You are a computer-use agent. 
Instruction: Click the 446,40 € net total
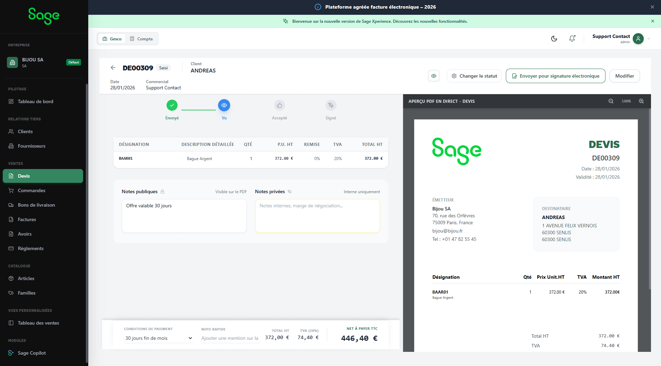[359, 338]
